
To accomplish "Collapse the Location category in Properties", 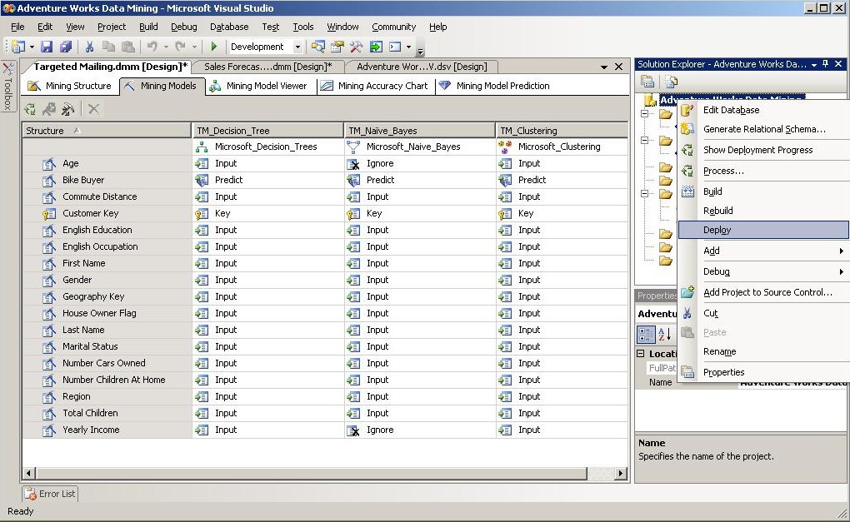I will 640,354.
